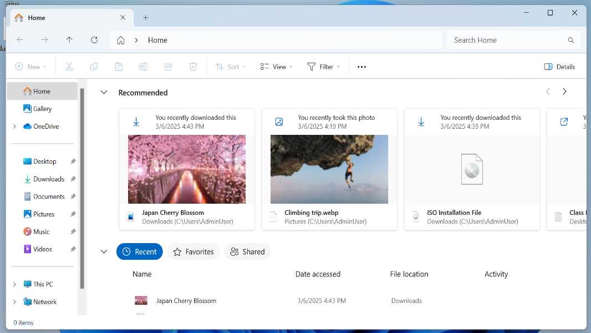Open a new File Explorer tab
This screenshot has height=333, width=591.
(x=145, y=17)
